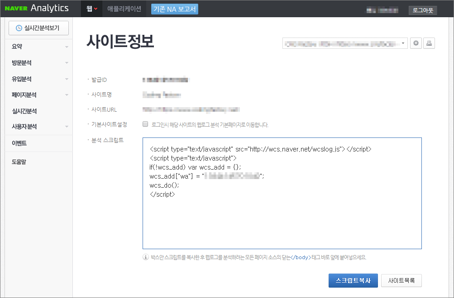Click inside the 분석 스크립트 text box
The height and width of the screenshot is (298, 454).
pyautogui.click(x=282, y=193)
